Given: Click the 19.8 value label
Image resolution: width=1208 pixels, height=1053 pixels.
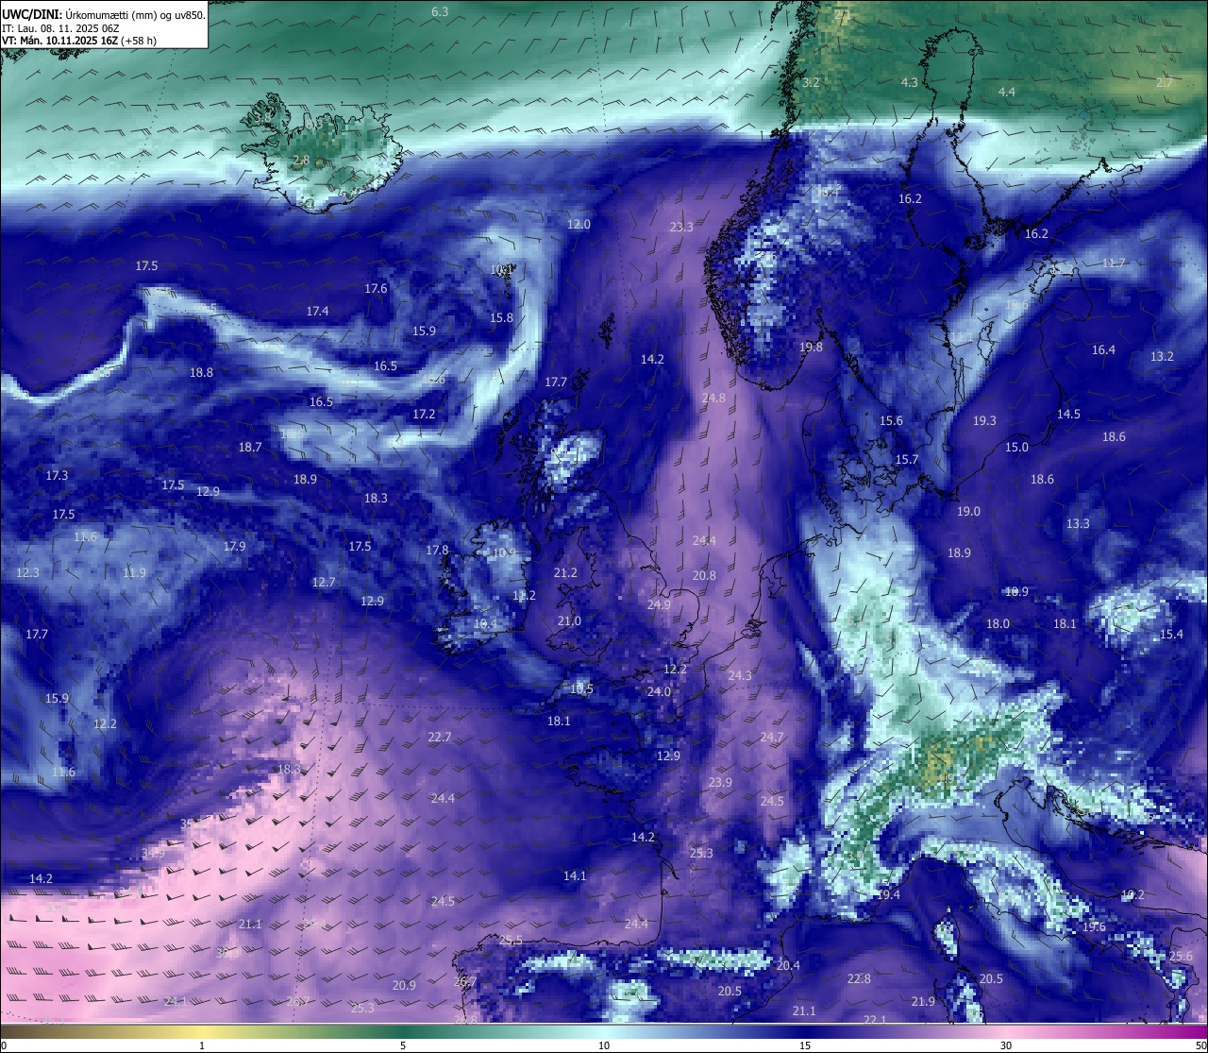Looking at the screenshot, I should point(811,348).
